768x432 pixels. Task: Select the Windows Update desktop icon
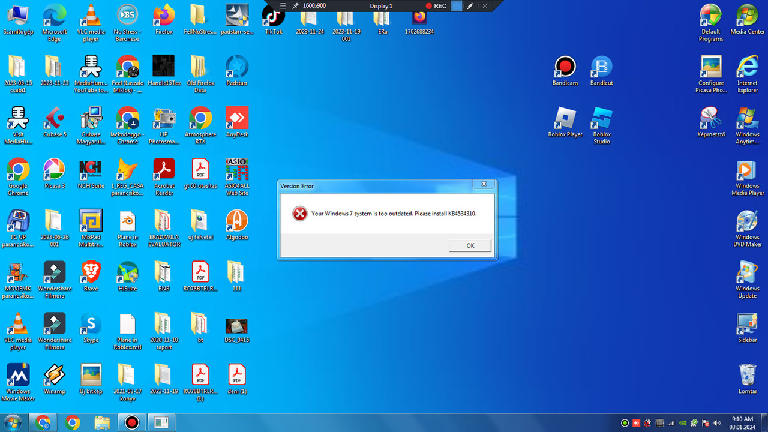748,280
